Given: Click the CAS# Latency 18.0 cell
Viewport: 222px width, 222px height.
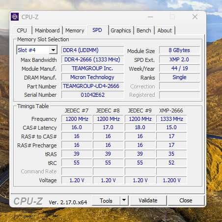Looking at the screenshot, I should tap(140, 127).
